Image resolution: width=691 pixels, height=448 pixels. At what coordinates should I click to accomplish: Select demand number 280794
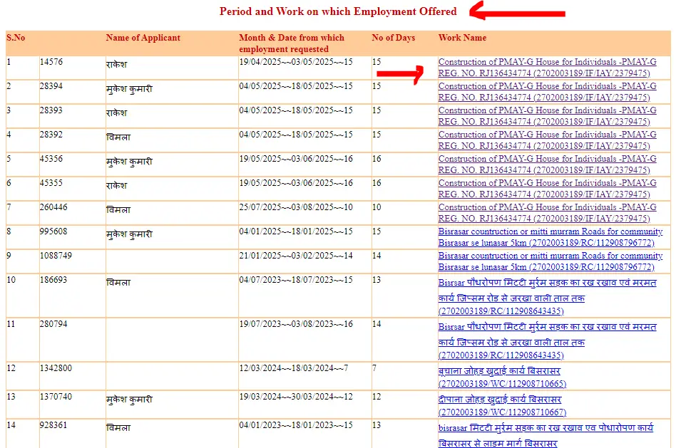[53, 324]
